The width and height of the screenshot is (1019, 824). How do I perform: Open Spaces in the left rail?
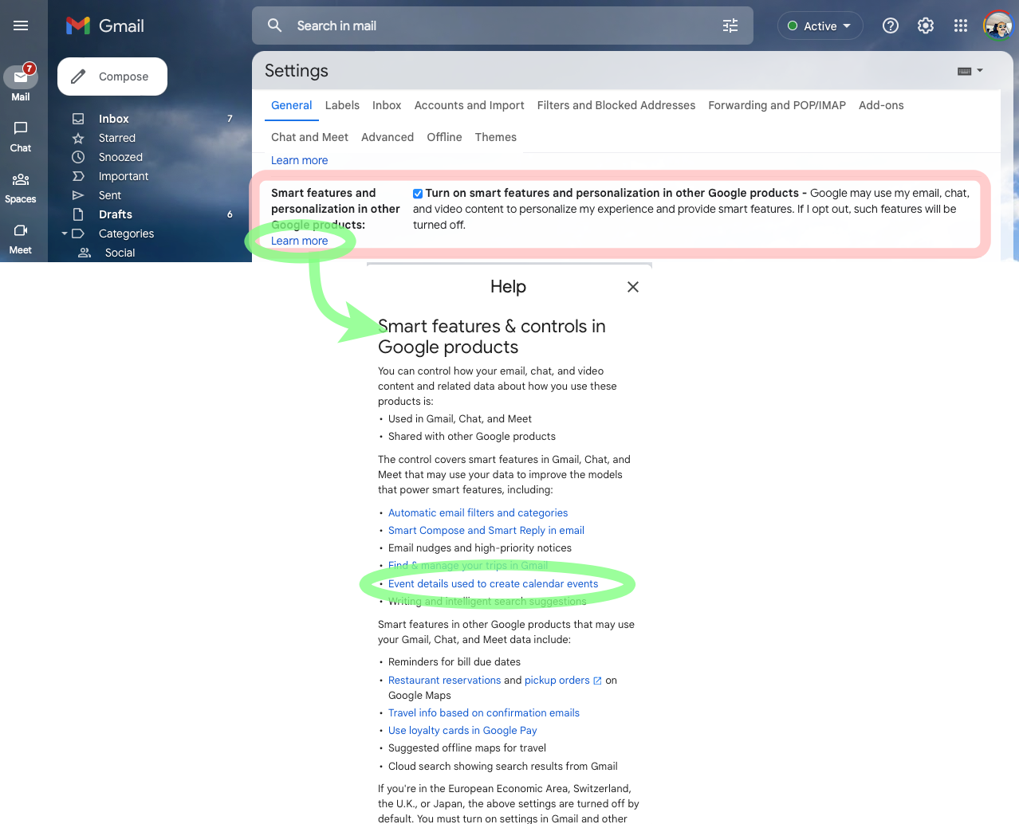[21, 188]
